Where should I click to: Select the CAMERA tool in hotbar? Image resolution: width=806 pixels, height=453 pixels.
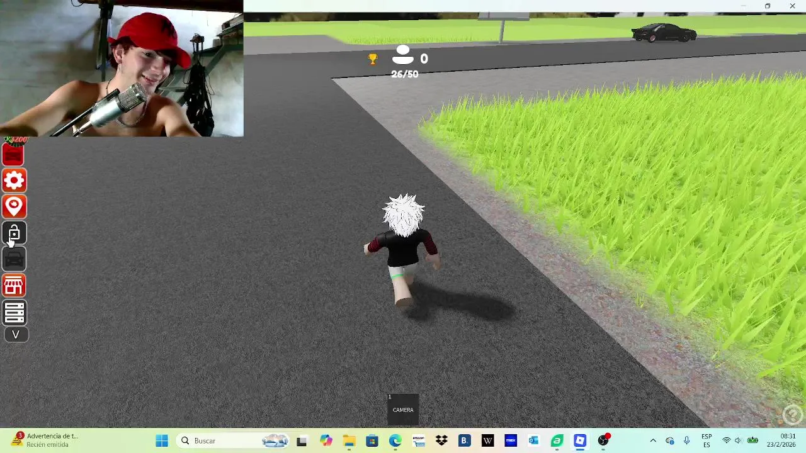(403, 410)
